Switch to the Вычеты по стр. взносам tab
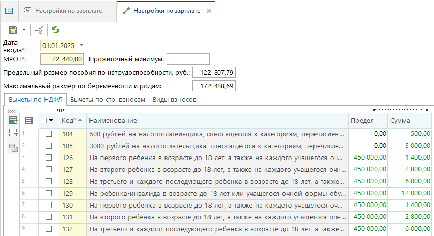Screen dimensions: 434x236 [x=108, y=99]
